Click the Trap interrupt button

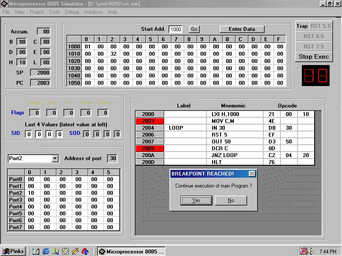click(302, 26)
